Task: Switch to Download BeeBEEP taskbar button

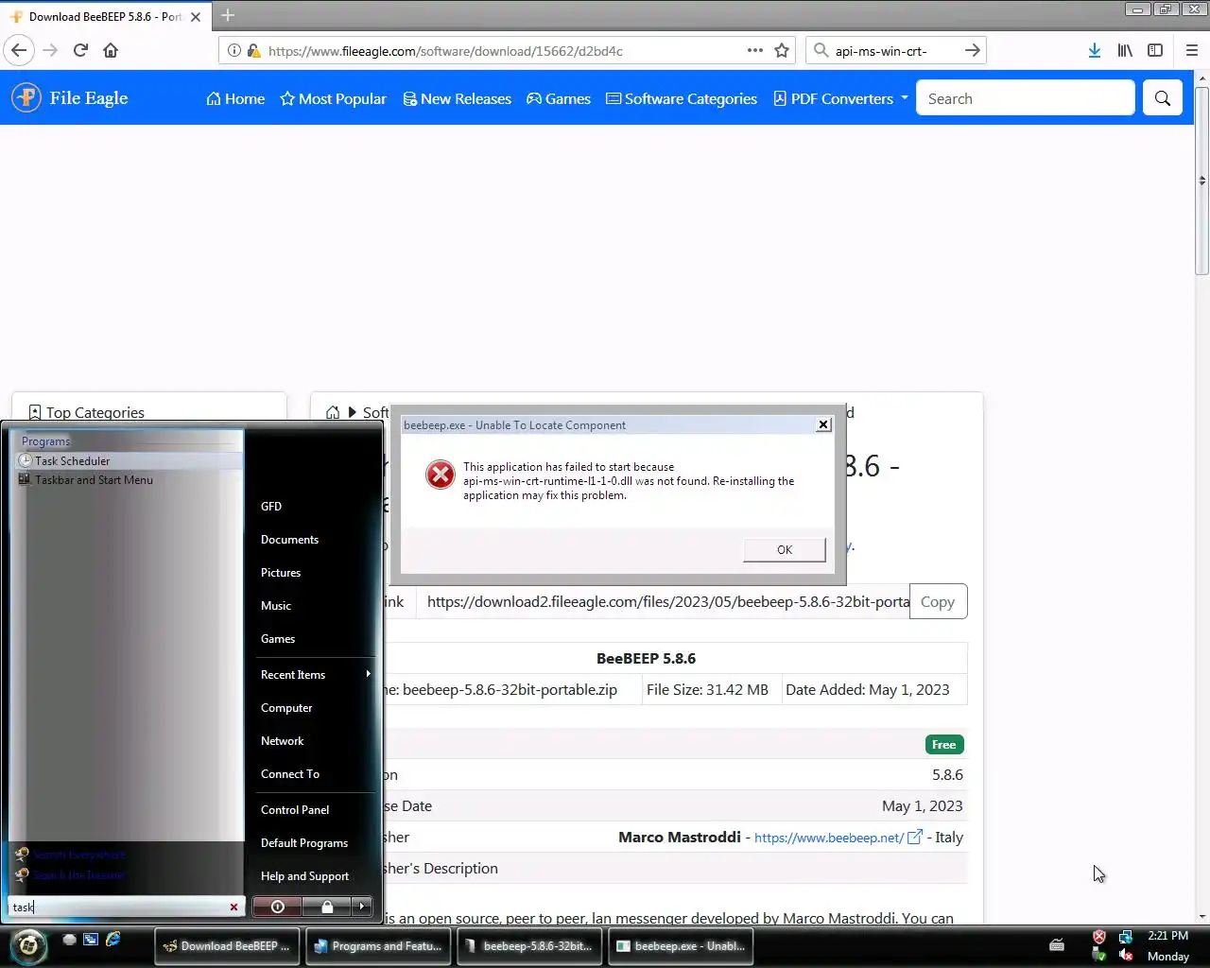Action: pos(226,945)
